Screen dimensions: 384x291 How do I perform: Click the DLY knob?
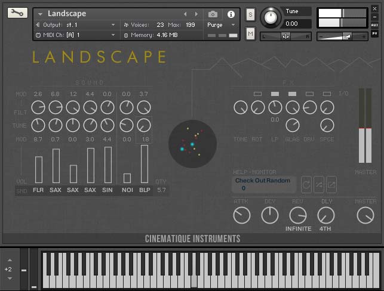(326, 215)
